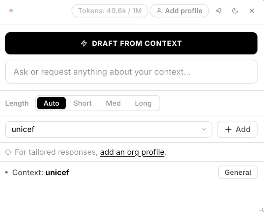Click the plus icon on the Add button
Image resolution: width=264 pixels, height=212 pixels.
228,129
